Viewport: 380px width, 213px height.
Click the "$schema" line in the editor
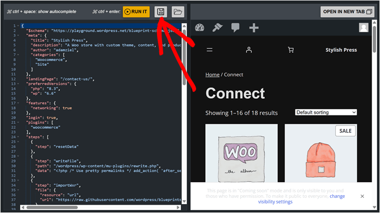[x=103, y=31]
